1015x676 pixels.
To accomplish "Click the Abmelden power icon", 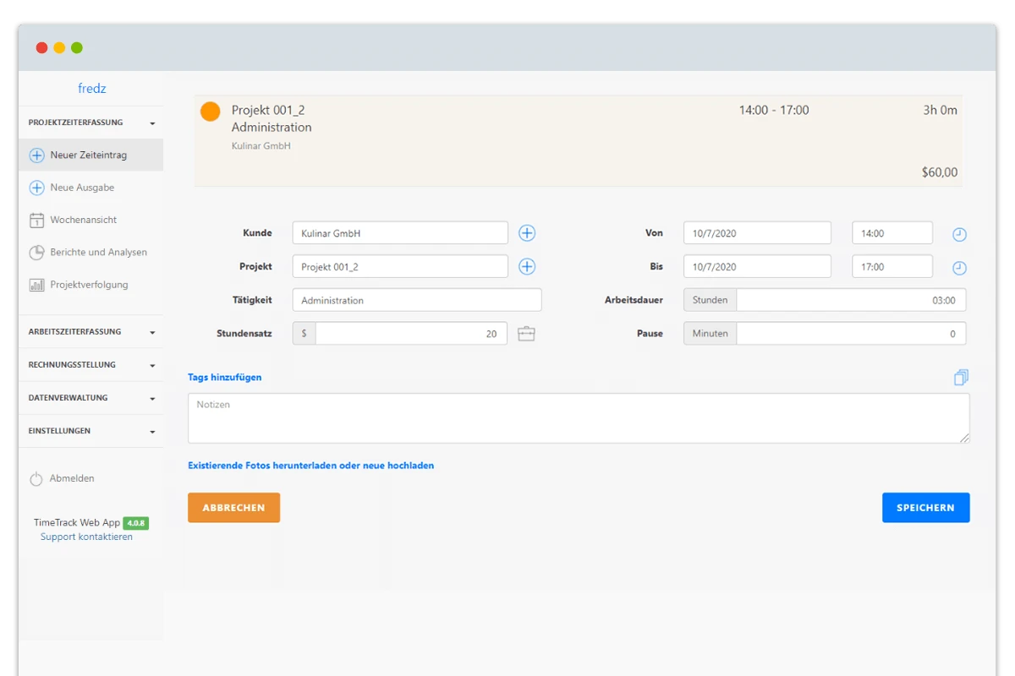I will coord(36,479).
